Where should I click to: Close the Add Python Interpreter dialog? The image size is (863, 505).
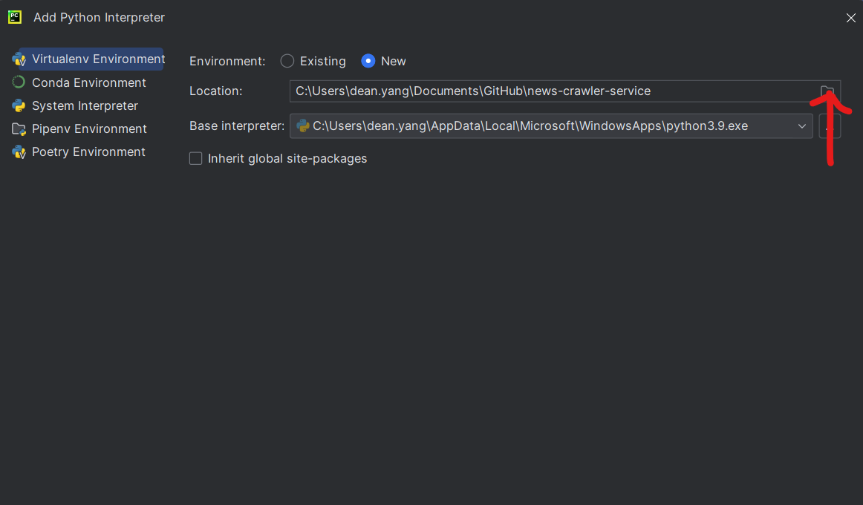[851, 18]
